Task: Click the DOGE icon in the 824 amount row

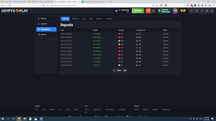Action: [x=119, y=41]
